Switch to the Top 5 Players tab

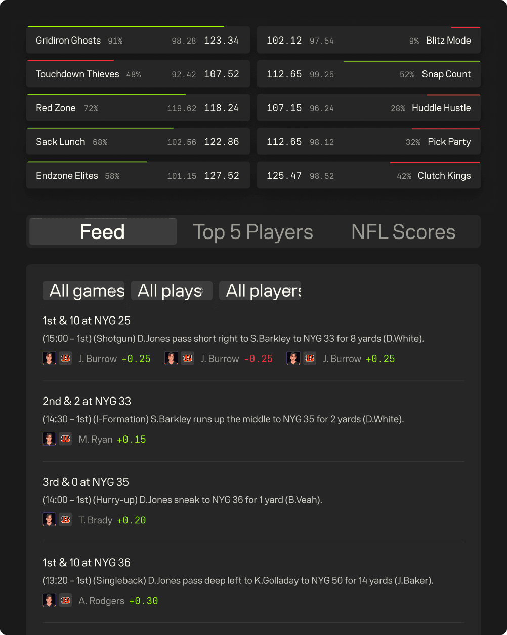pos(253,232)
